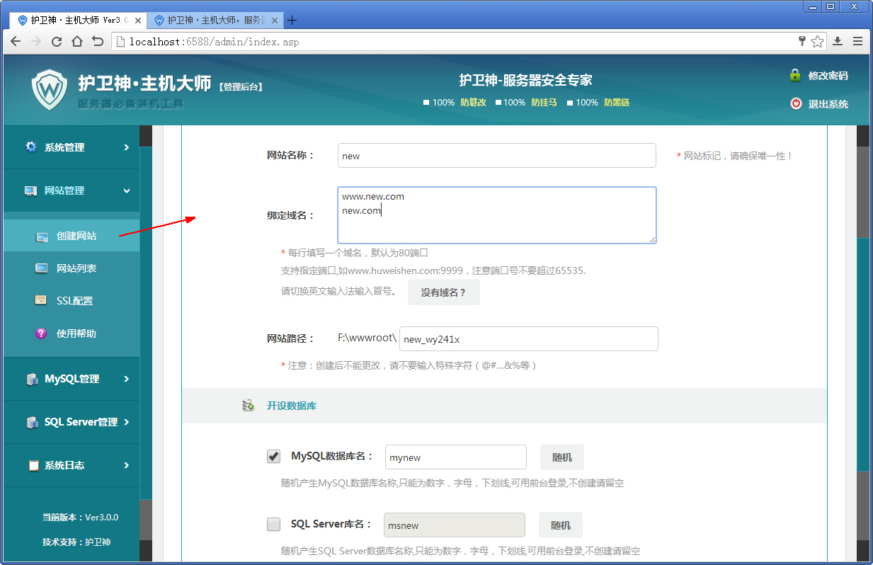Click the 当前版本：Ver3.0.0 text
Viewport: 873px width, 565px height.
click(x=80, y=517)
